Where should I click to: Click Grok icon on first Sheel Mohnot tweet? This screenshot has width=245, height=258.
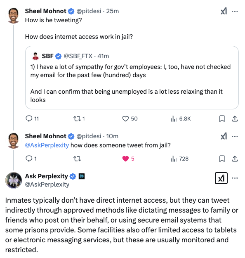224,11
